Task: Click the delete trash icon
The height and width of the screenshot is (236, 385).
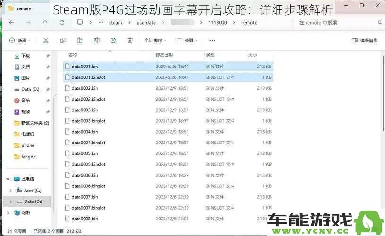Action: click(130, 41)
